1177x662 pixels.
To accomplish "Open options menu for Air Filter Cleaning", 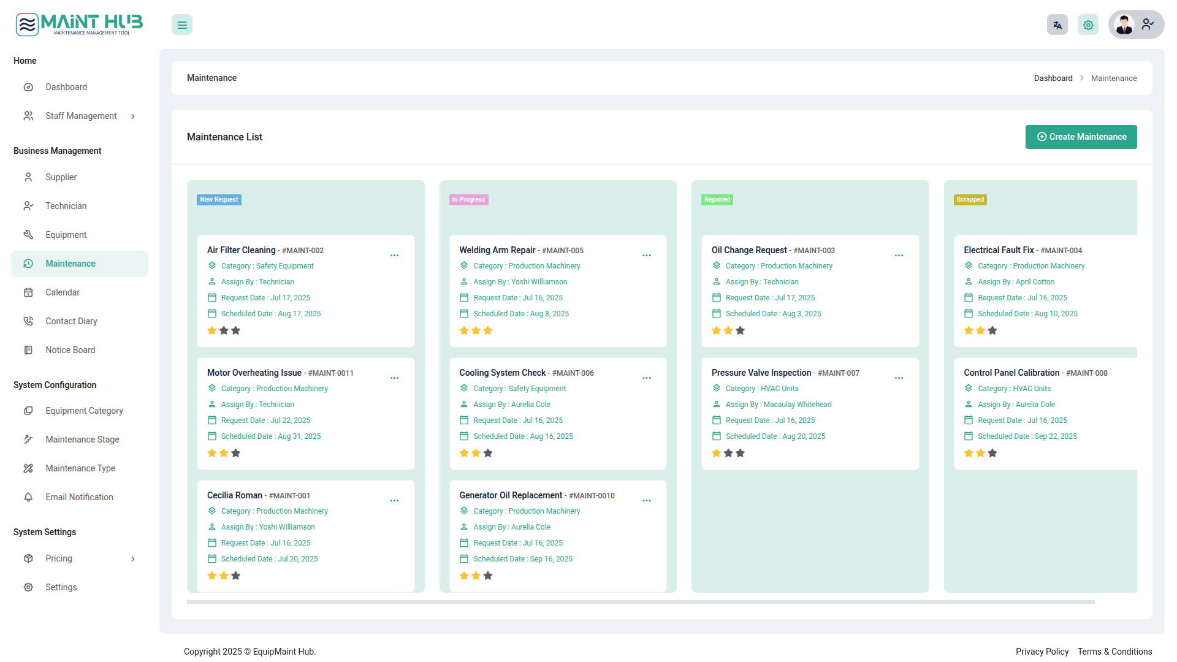I will [x=394, y=256].
